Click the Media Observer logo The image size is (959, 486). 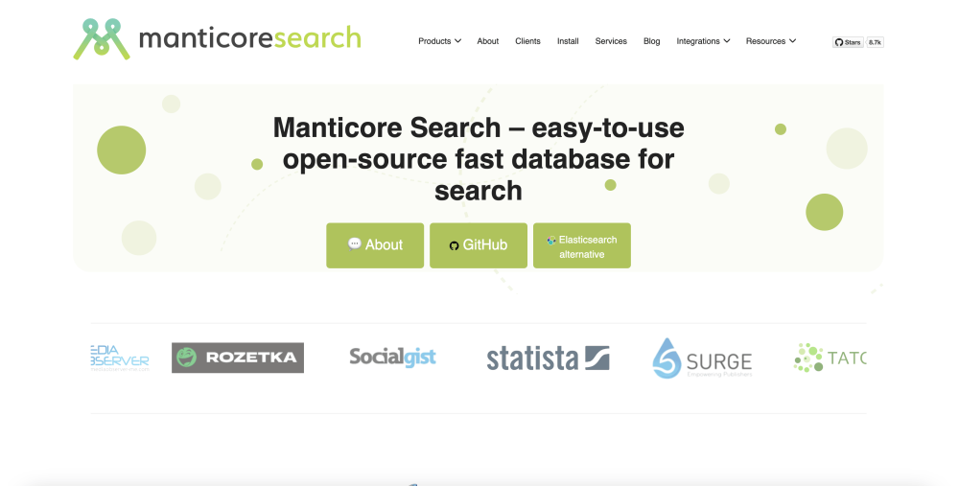click(120, 358)
